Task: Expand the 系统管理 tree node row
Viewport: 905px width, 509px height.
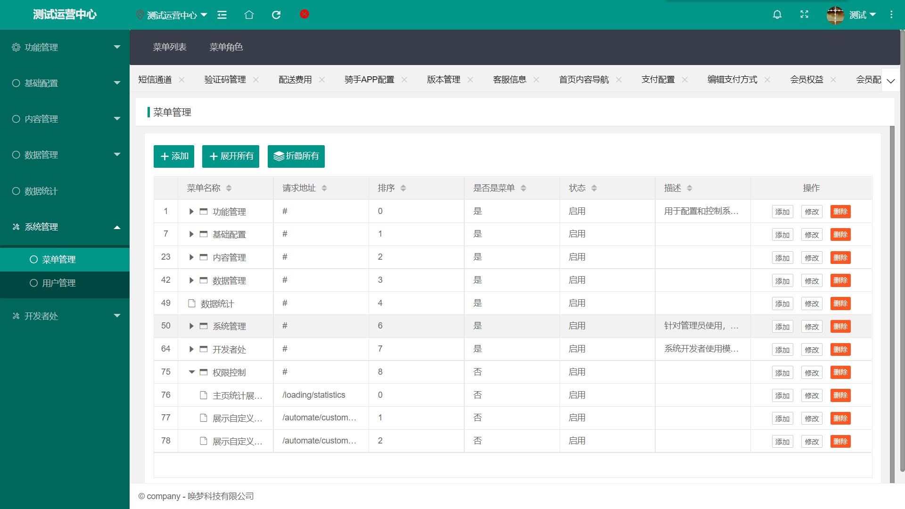Action: click(x=191, y=326)
